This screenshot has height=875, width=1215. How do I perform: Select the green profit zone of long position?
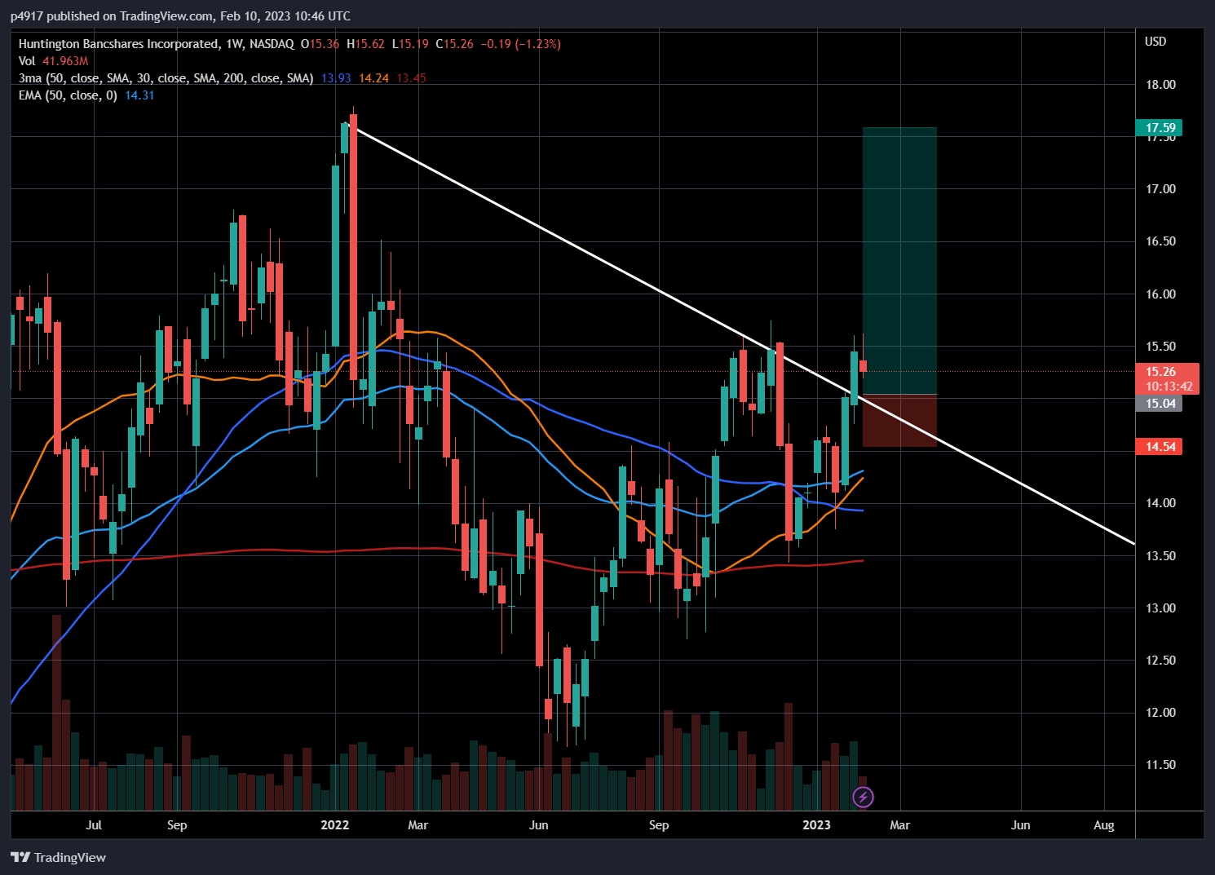[x=899, y=261]
